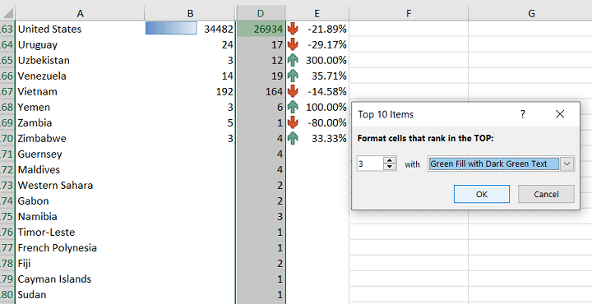Select the Vietnam cell
Image resolution: width=592 pixels, height=304 pixels.
[80, 92]
